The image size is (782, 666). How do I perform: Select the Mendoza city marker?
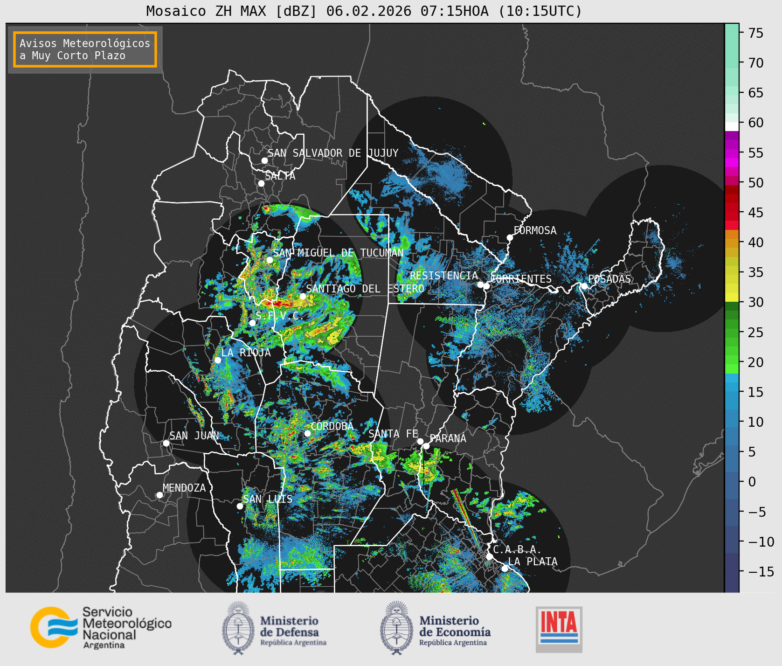tap(159, 495)
